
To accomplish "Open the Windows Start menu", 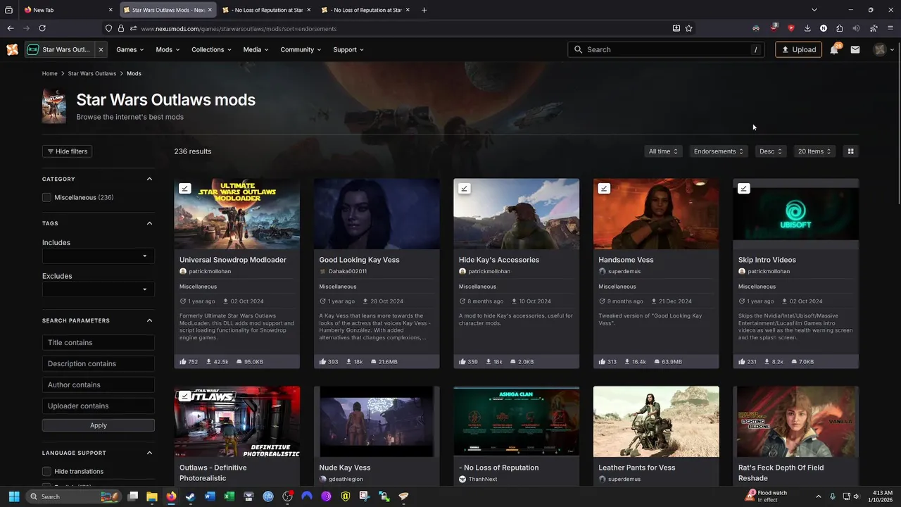I will [13, 496].
